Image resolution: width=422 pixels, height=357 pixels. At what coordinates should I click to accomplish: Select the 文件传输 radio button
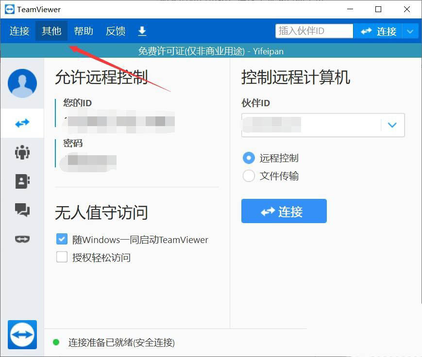[249, 176]
